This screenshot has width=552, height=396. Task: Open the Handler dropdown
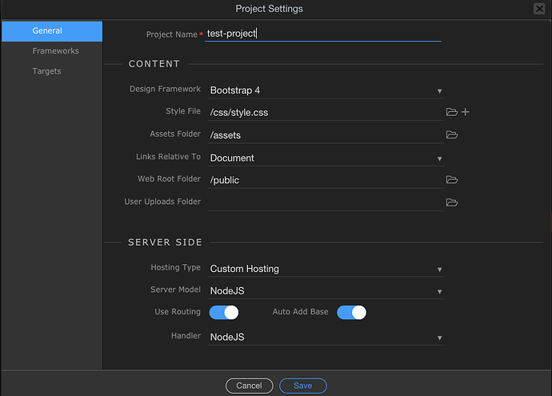(x=326, y=338)
